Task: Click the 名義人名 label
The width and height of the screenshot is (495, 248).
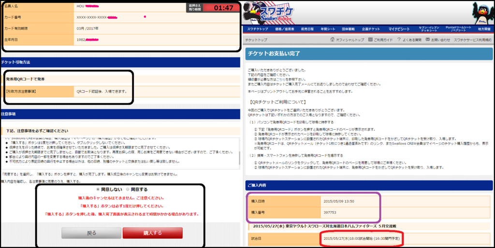Action: [11, 6]
